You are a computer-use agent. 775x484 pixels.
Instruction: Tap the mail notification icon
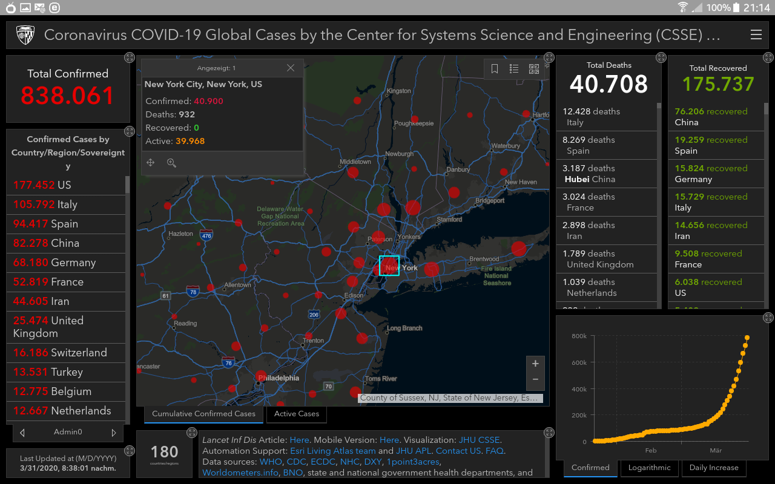tap(40, 8)
